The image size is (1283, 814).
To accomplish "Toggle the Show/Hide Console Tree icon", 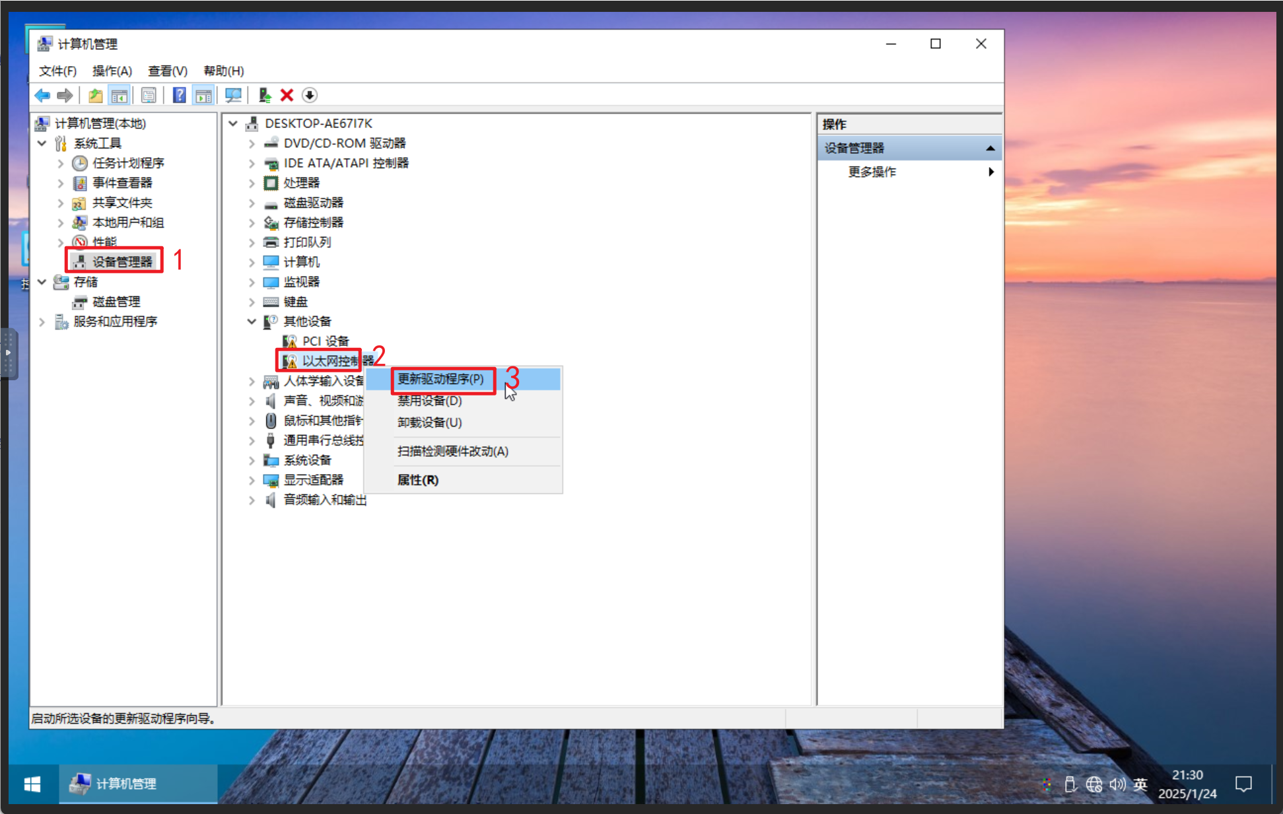I will tap(120, 96).
